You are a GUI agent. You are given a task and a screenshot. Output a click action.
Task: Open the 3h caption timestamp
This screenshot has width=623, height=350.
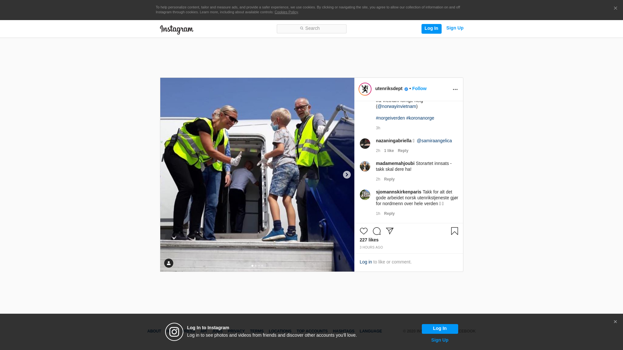pos(378,128)
